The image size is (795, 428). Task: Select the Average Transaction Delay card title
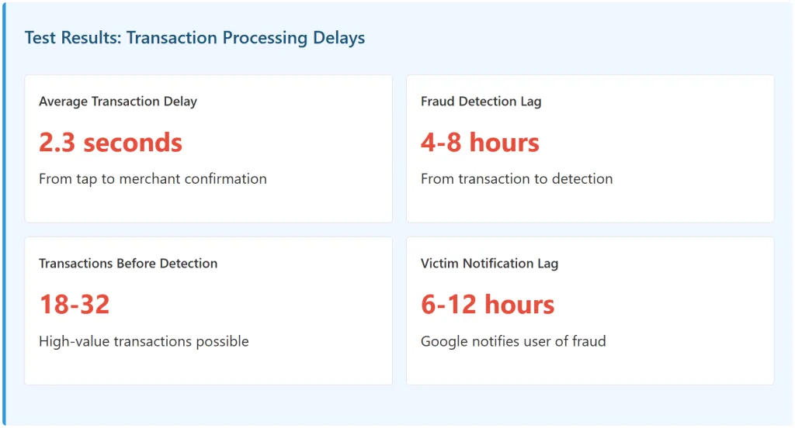pyautogui.click(x=118, y=102)
